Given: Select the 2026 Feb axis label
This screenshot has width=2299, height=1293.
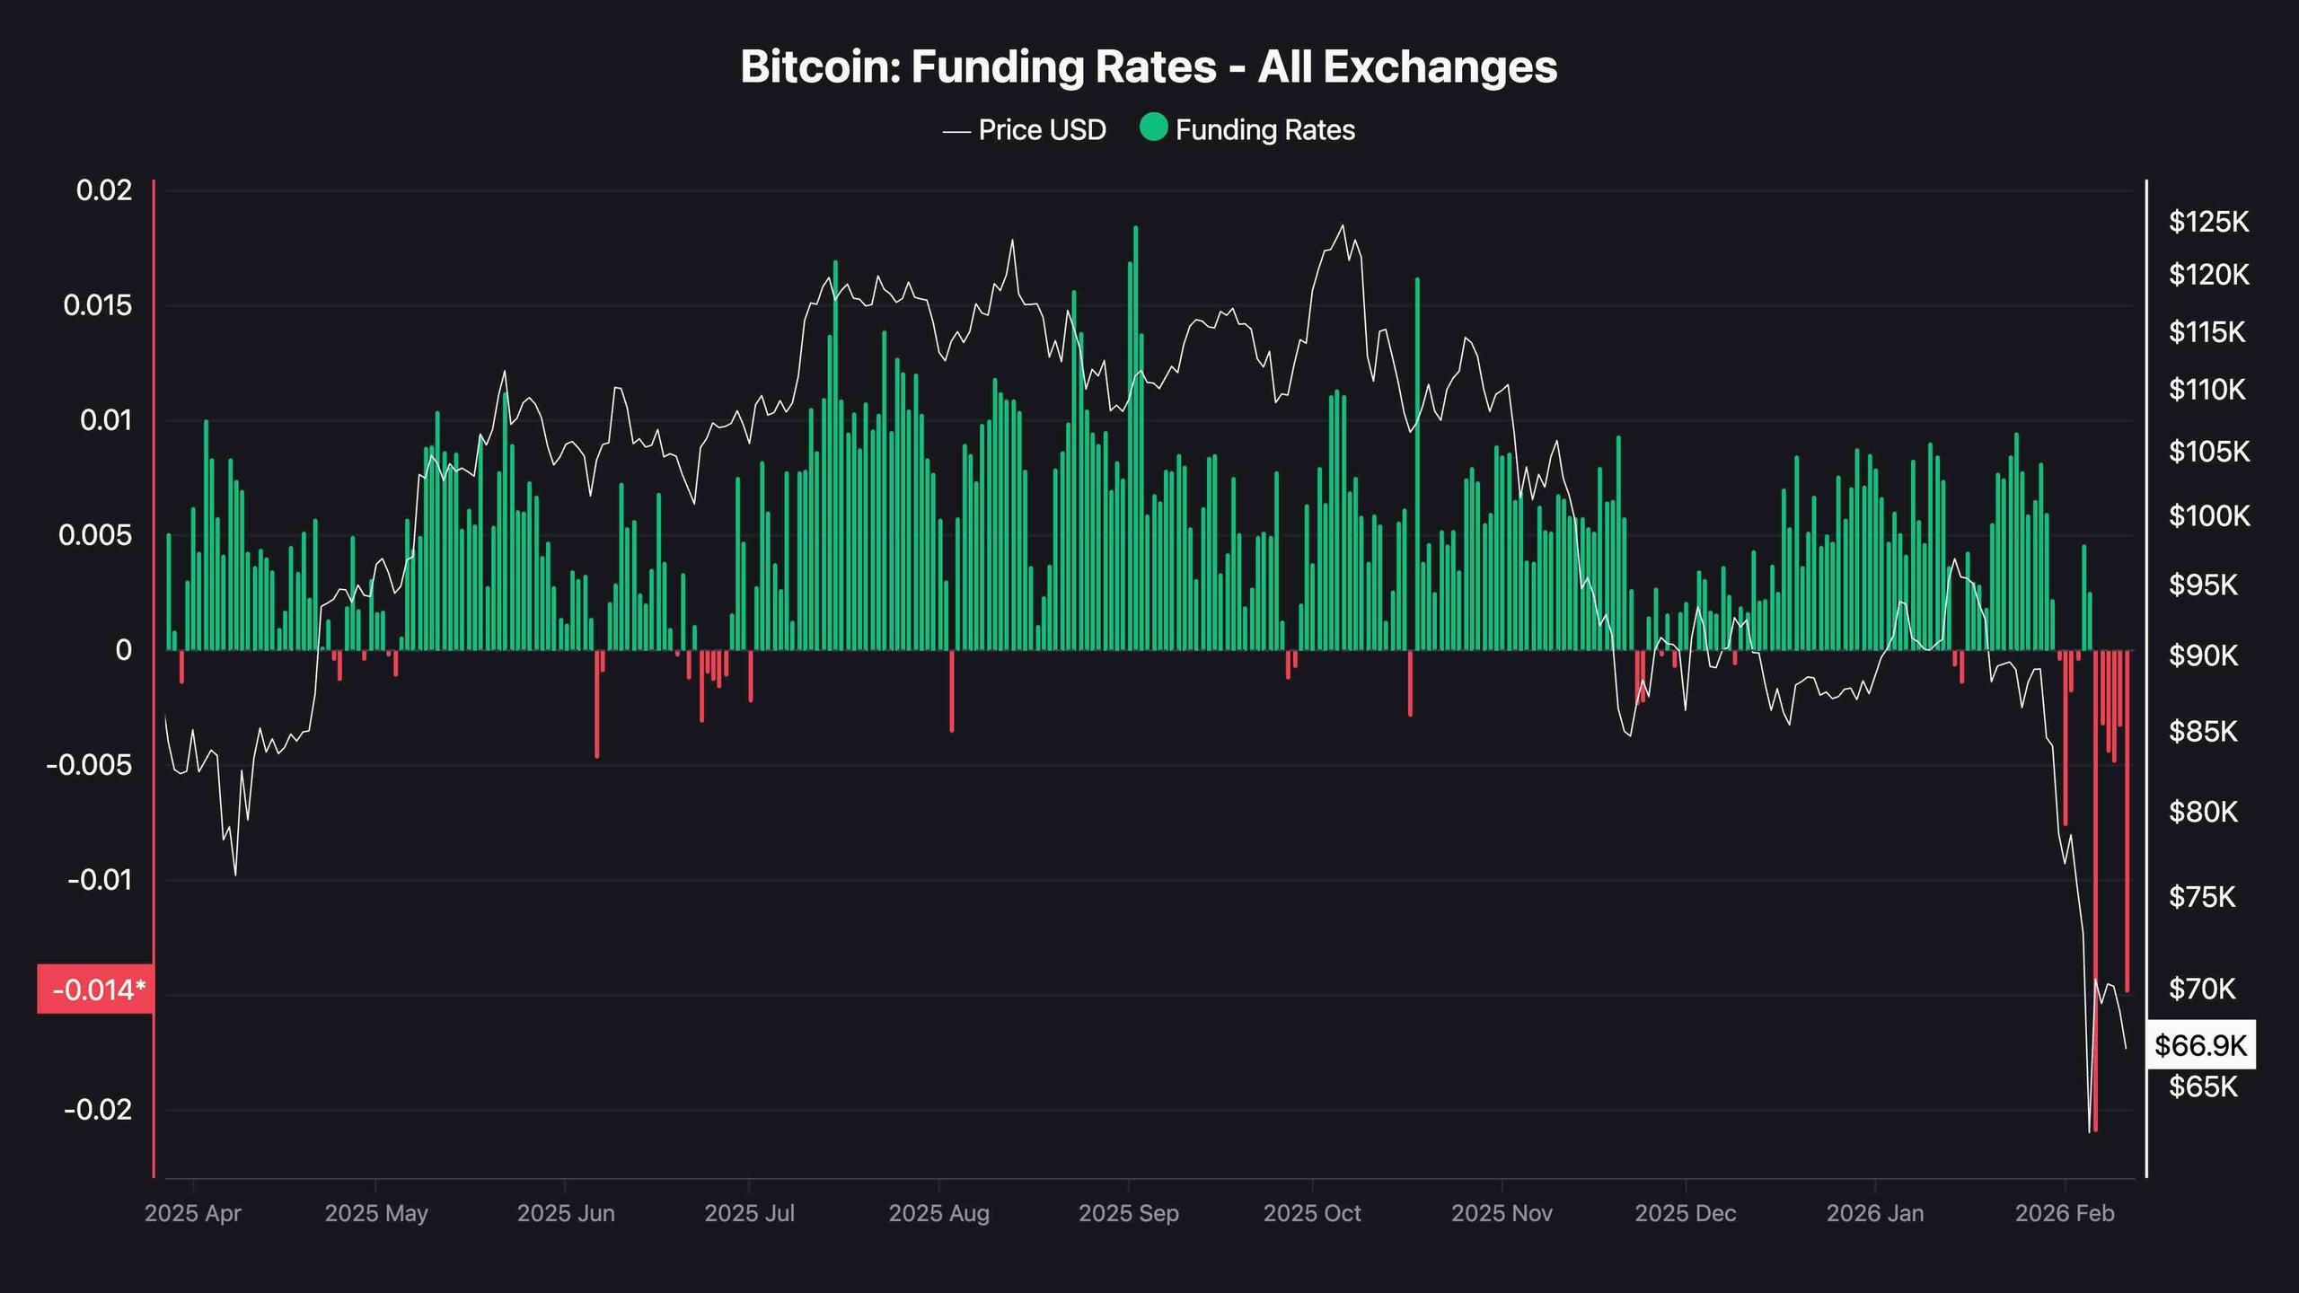Looking at the screenshot, I should [2065, 1214].
